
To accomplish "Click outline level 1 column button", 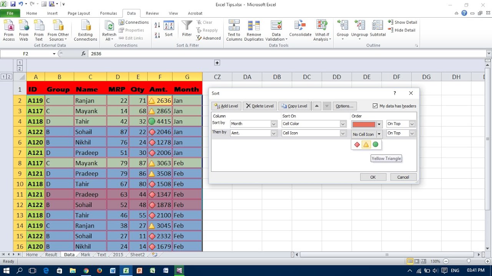I will coord(20,62).
